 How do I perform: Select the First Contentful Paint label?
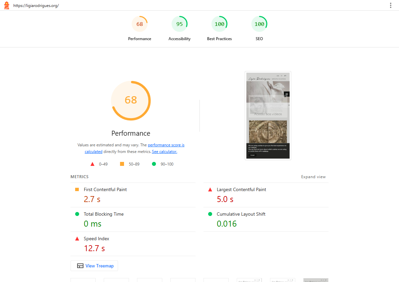(x=105, y=189)
